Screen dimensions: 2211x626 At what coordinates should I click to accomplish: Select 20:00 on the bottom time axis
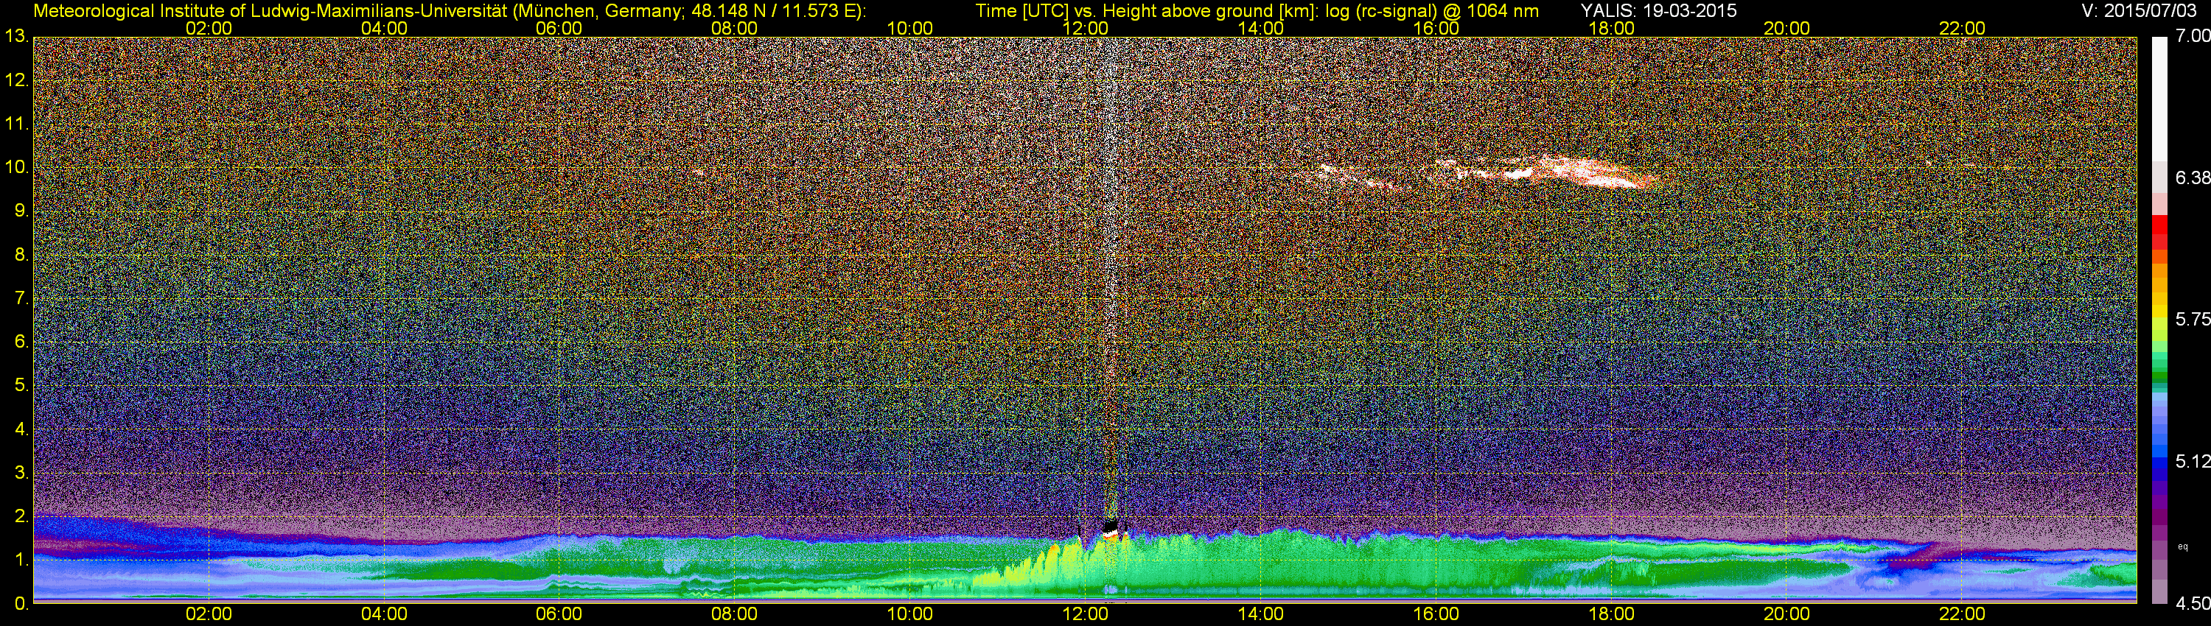pyautogui.click(x=1787, y=614)
